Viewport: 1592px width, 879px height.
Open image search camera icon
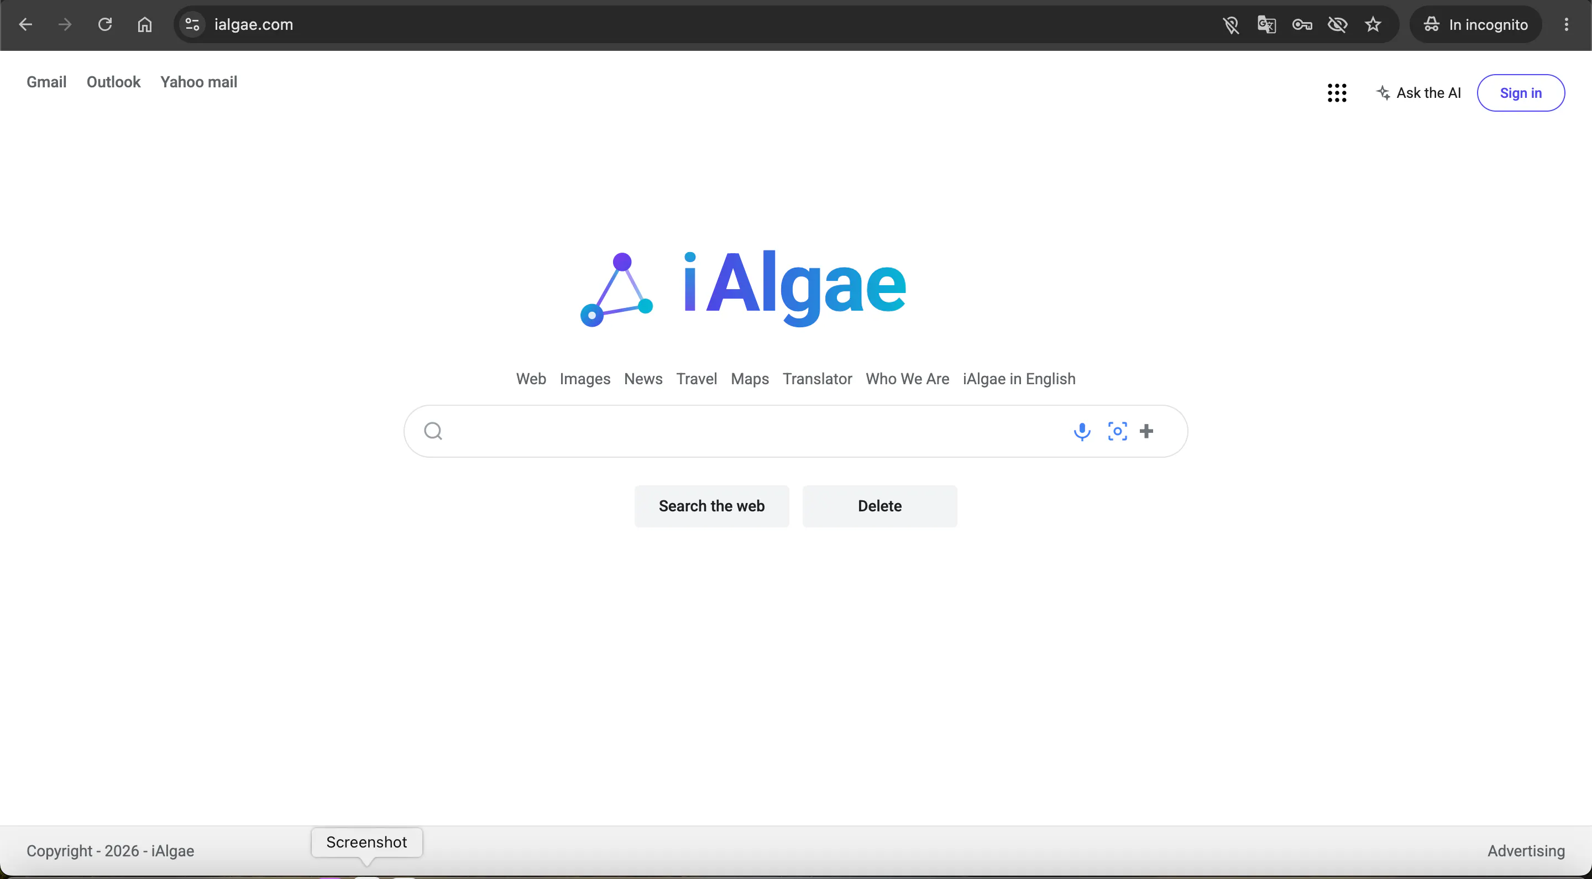point(1117,431)
